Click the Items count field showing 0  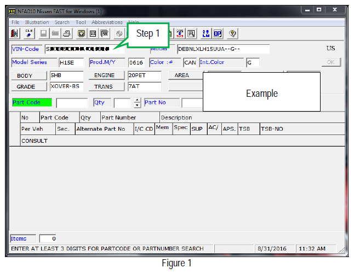point(48,238)
